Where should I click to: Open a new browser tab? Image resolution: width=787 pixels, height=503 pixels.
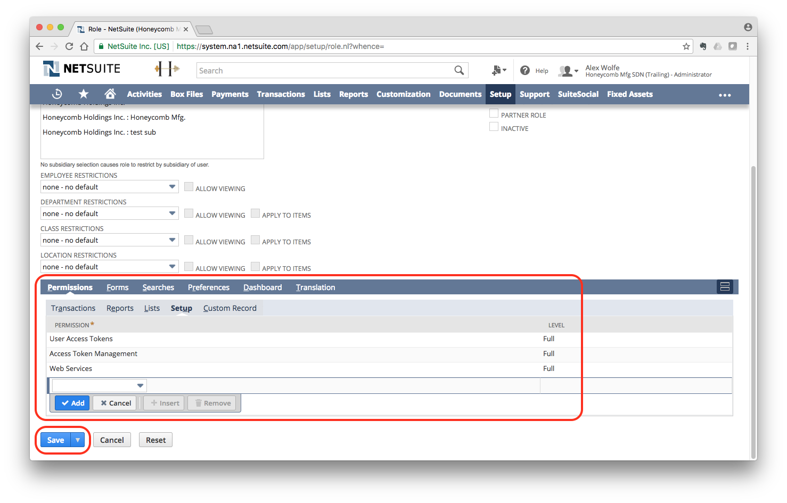click(x=204, y=29)
